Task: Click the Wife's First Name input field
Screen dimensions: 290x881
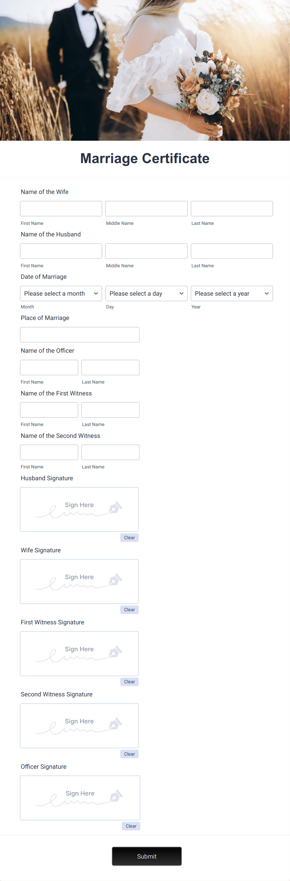Action: tap(61, 208)
